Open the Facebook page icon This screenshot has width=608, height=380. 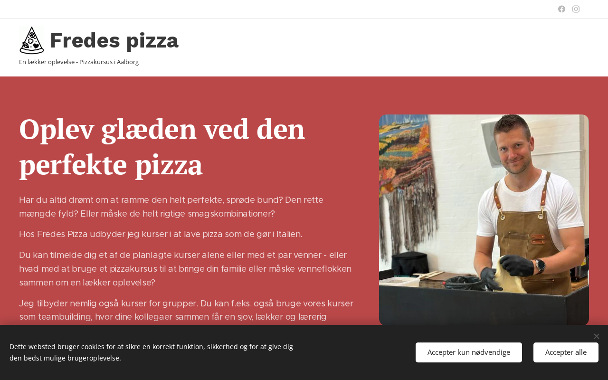(561, 9)
